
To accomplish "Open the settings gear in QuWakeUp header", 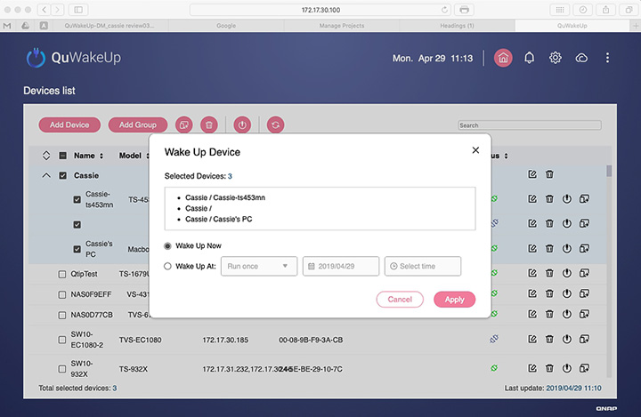I will pyautogui.click(x=556, y=58).
